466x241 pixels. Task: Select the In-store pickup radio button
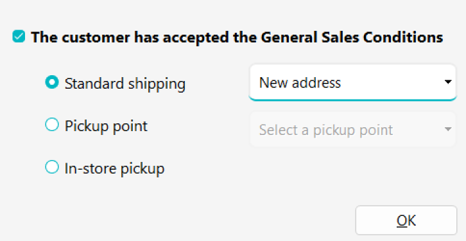pyautogui.click(x=52, y=167)
